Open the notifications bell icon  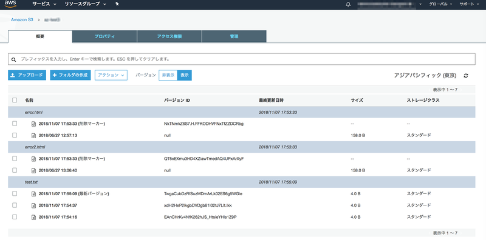[x=348, y=4]
